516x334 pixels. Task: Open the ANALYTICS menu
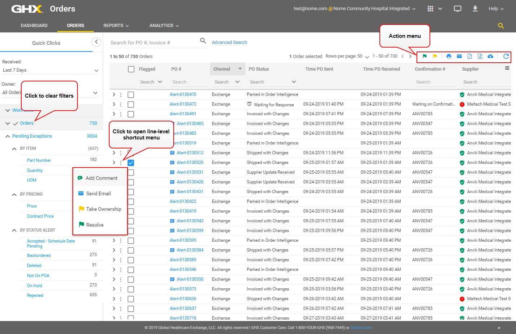click(x=164, y=26)
